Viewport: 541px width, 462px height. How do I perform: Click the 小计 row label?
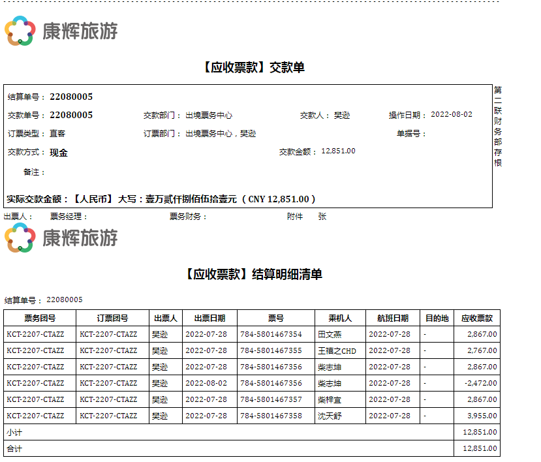(x=14, y=432)
